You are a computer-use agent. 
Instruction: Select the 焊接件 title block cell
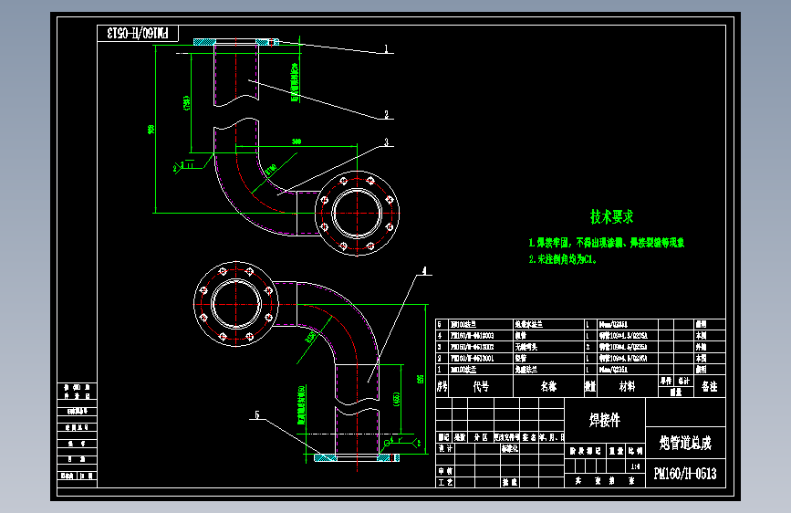(x=604, y=420)
